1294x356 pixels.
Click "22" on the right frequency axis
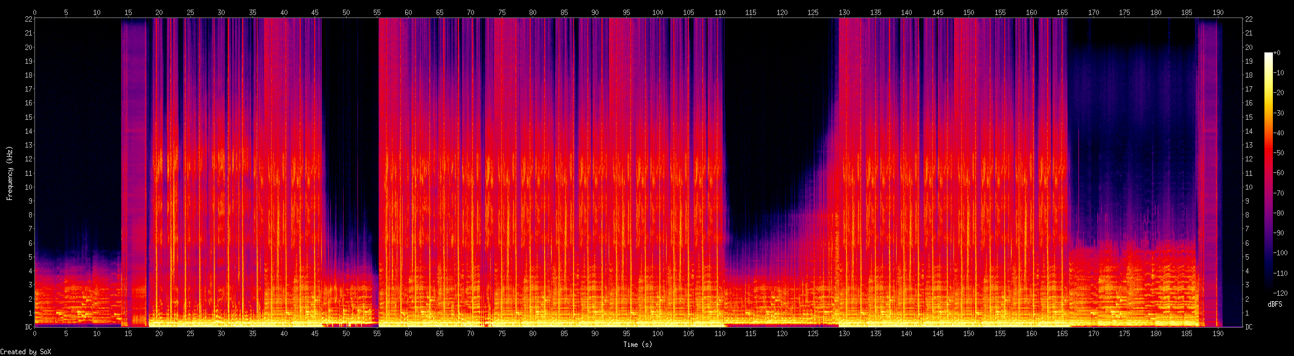(x=1248, y=19)
